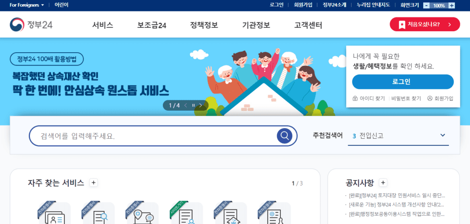Click the lock icon for 아이디 찾기
Image resolution: width=470 pixels, height=224 pixels.
(355, 98)
